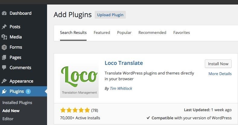238x125 pixels.
Task: Switch to the Featured tab
Action: pyautogui.click(x=102, y=33)
